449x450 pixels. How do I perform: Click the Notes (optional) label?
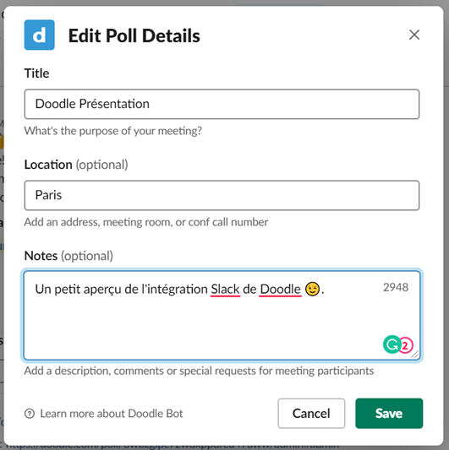click(x=68, y=256)
